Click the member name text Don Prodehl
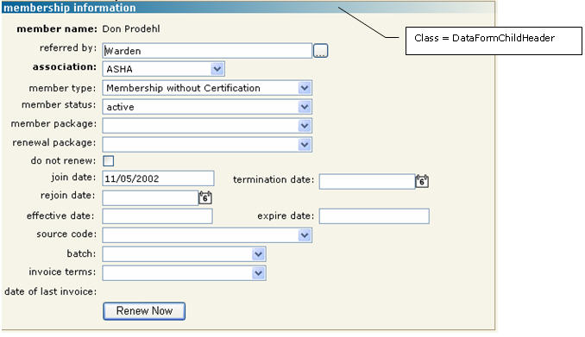Screen dimensions: 585x337 tap(131, 28)
